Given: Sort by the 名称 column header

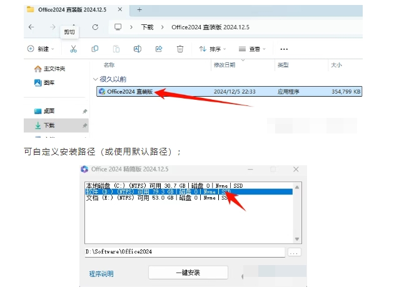Looking at the screenshot, I should 109,65.
